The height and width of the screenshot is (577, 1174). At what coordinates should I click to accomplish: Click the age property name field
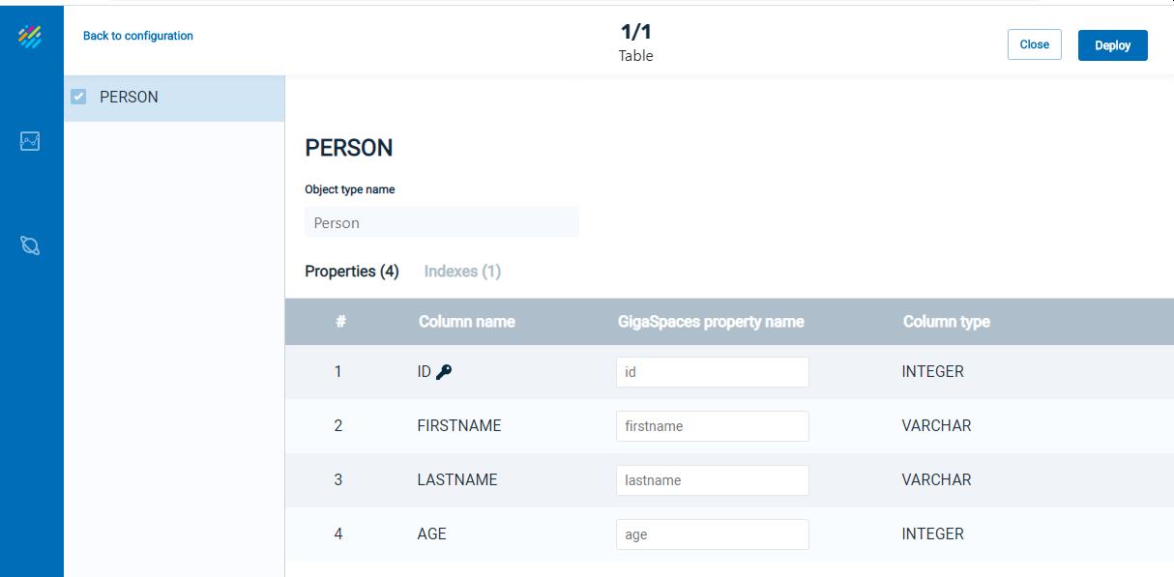713,534
